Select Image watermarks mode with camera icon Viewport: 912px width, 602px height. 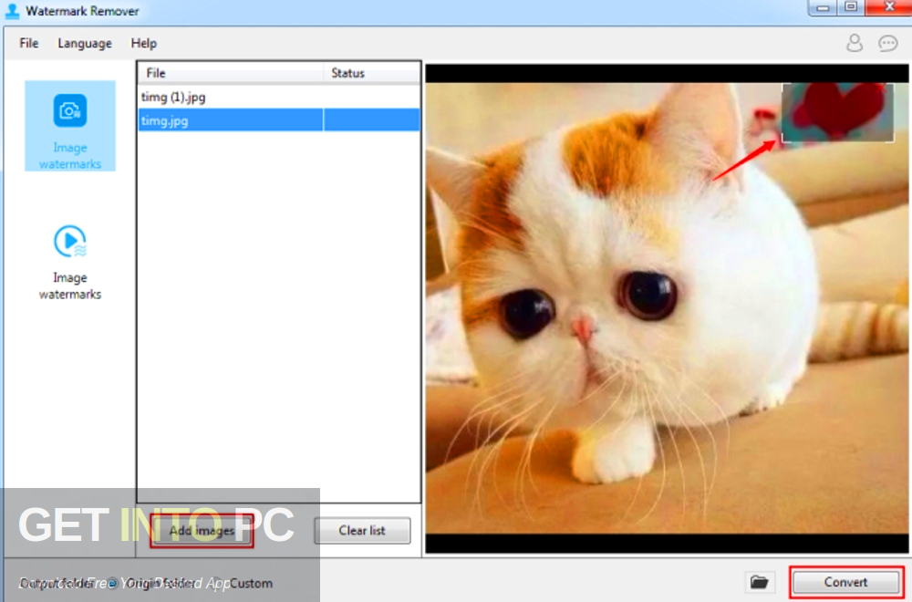click(70, 126)
